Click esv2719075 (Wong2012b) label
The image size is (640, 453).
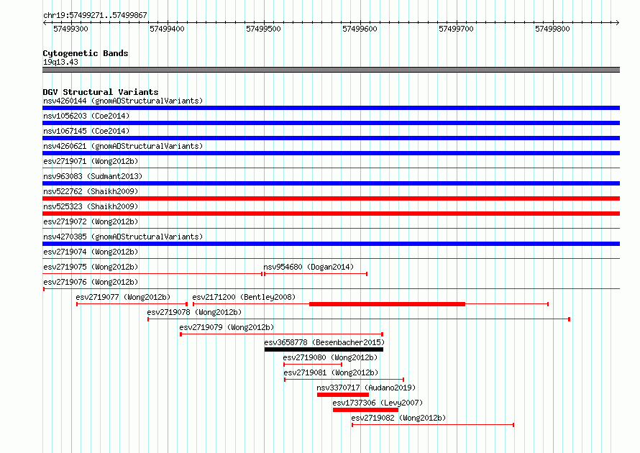(x=91, y=267)
